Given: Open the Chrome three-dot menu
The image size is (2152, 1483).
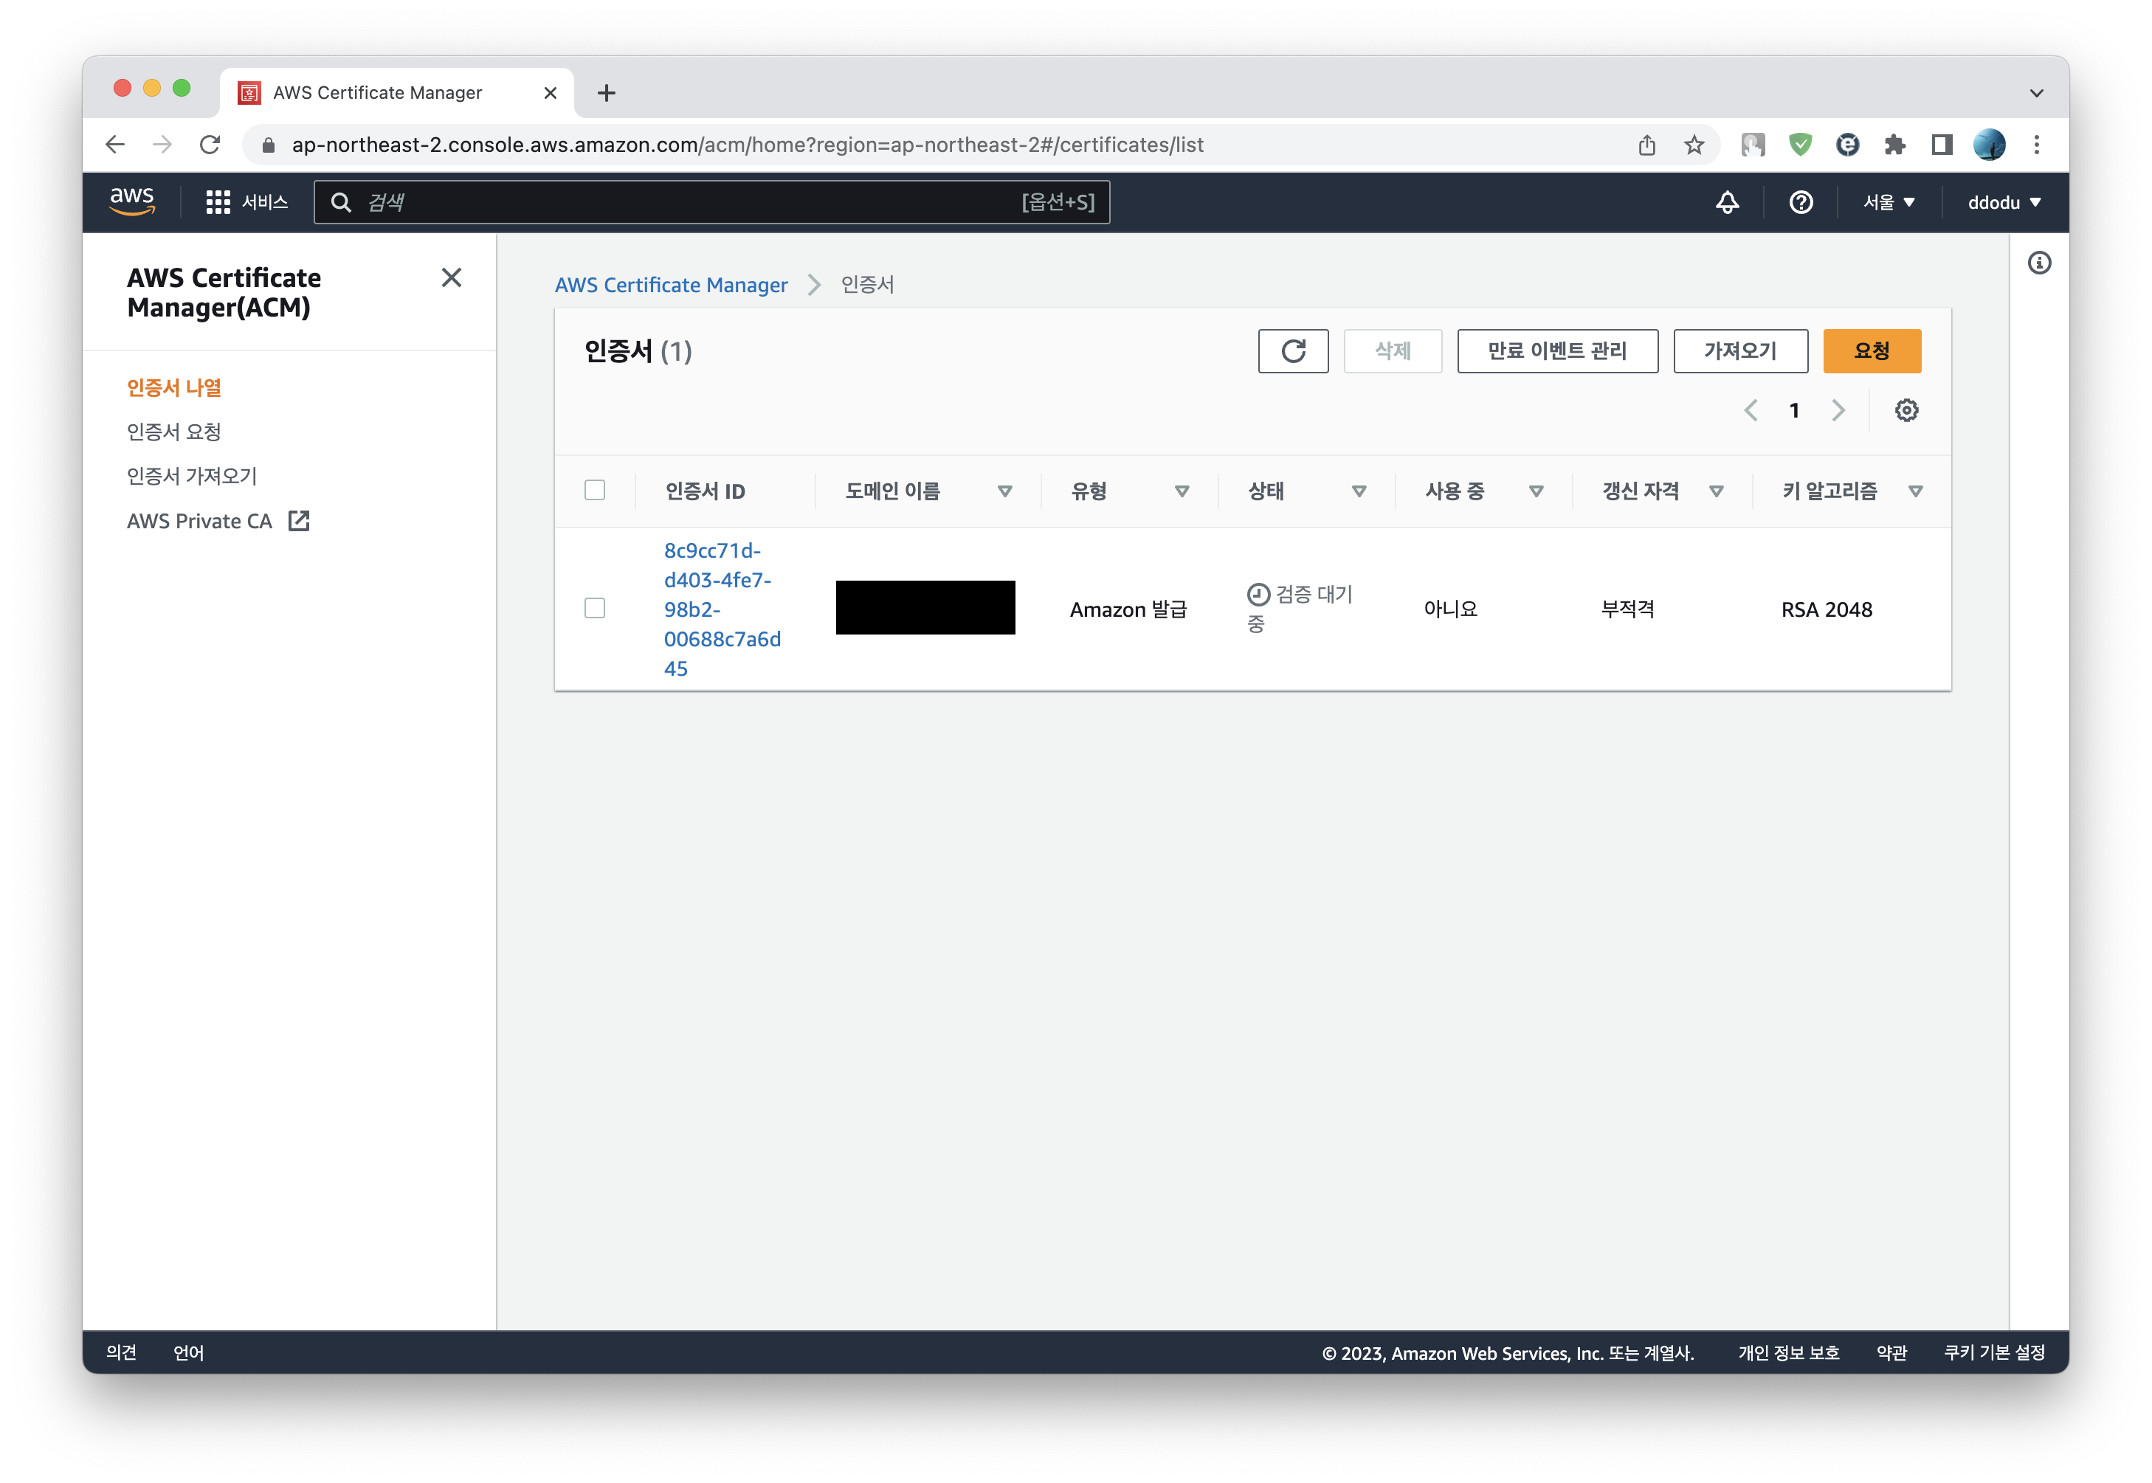Looking at the screenshot, I should [2037, 145].
